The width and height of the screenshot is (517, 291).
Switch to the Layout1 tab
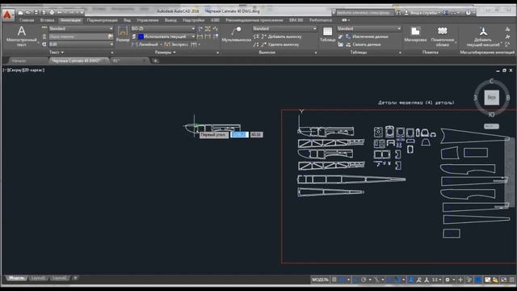click(x=38, y=278)
